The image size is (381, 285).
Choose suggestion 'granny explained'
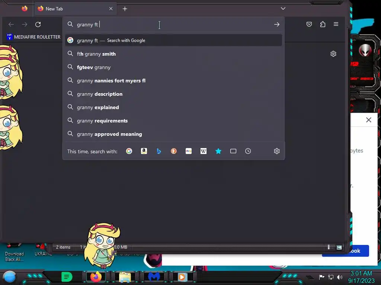pyautogui.click(x=173, y=107)
